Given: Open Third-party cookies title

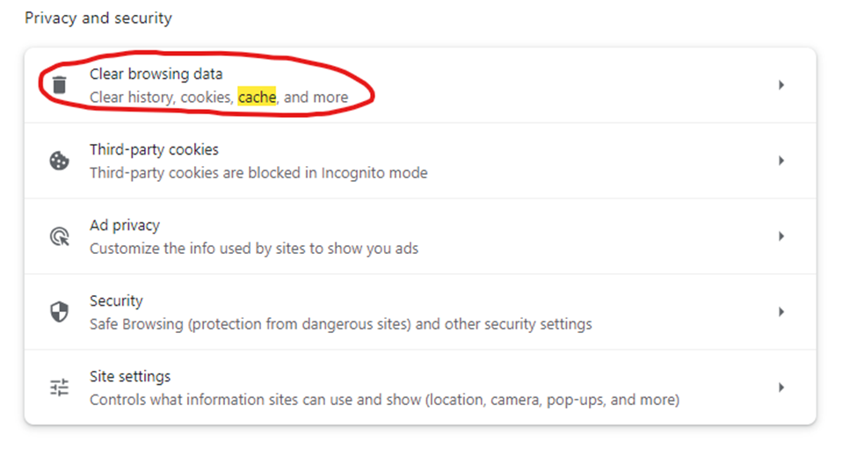Looking at the screenshot, I should [x=154, y=149].
